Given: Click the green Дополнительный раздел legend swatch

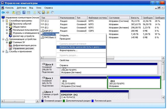Looking at the screenshot, I should tap(64, 101).
